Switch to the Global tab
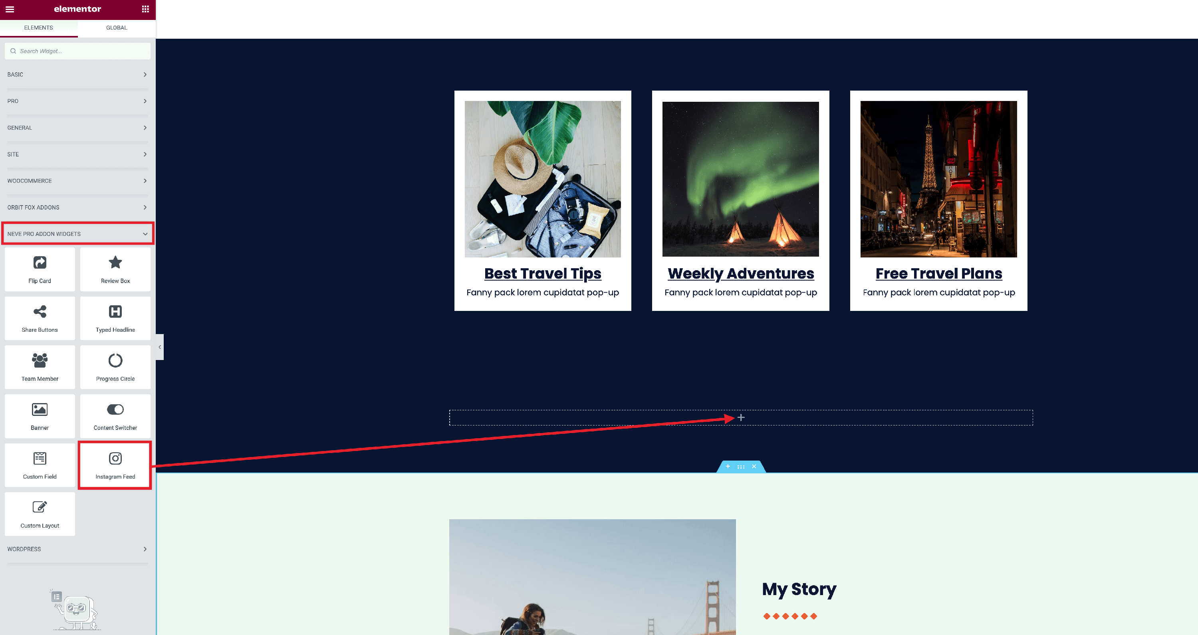The width and height of the screenshot is (1198, 635). [x=117, y=28]
